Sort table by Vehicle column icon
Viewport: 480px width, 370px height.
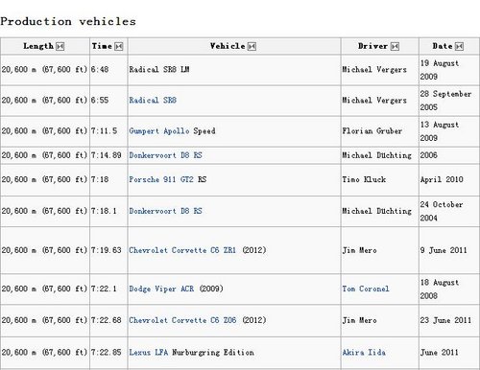(252, 47)
